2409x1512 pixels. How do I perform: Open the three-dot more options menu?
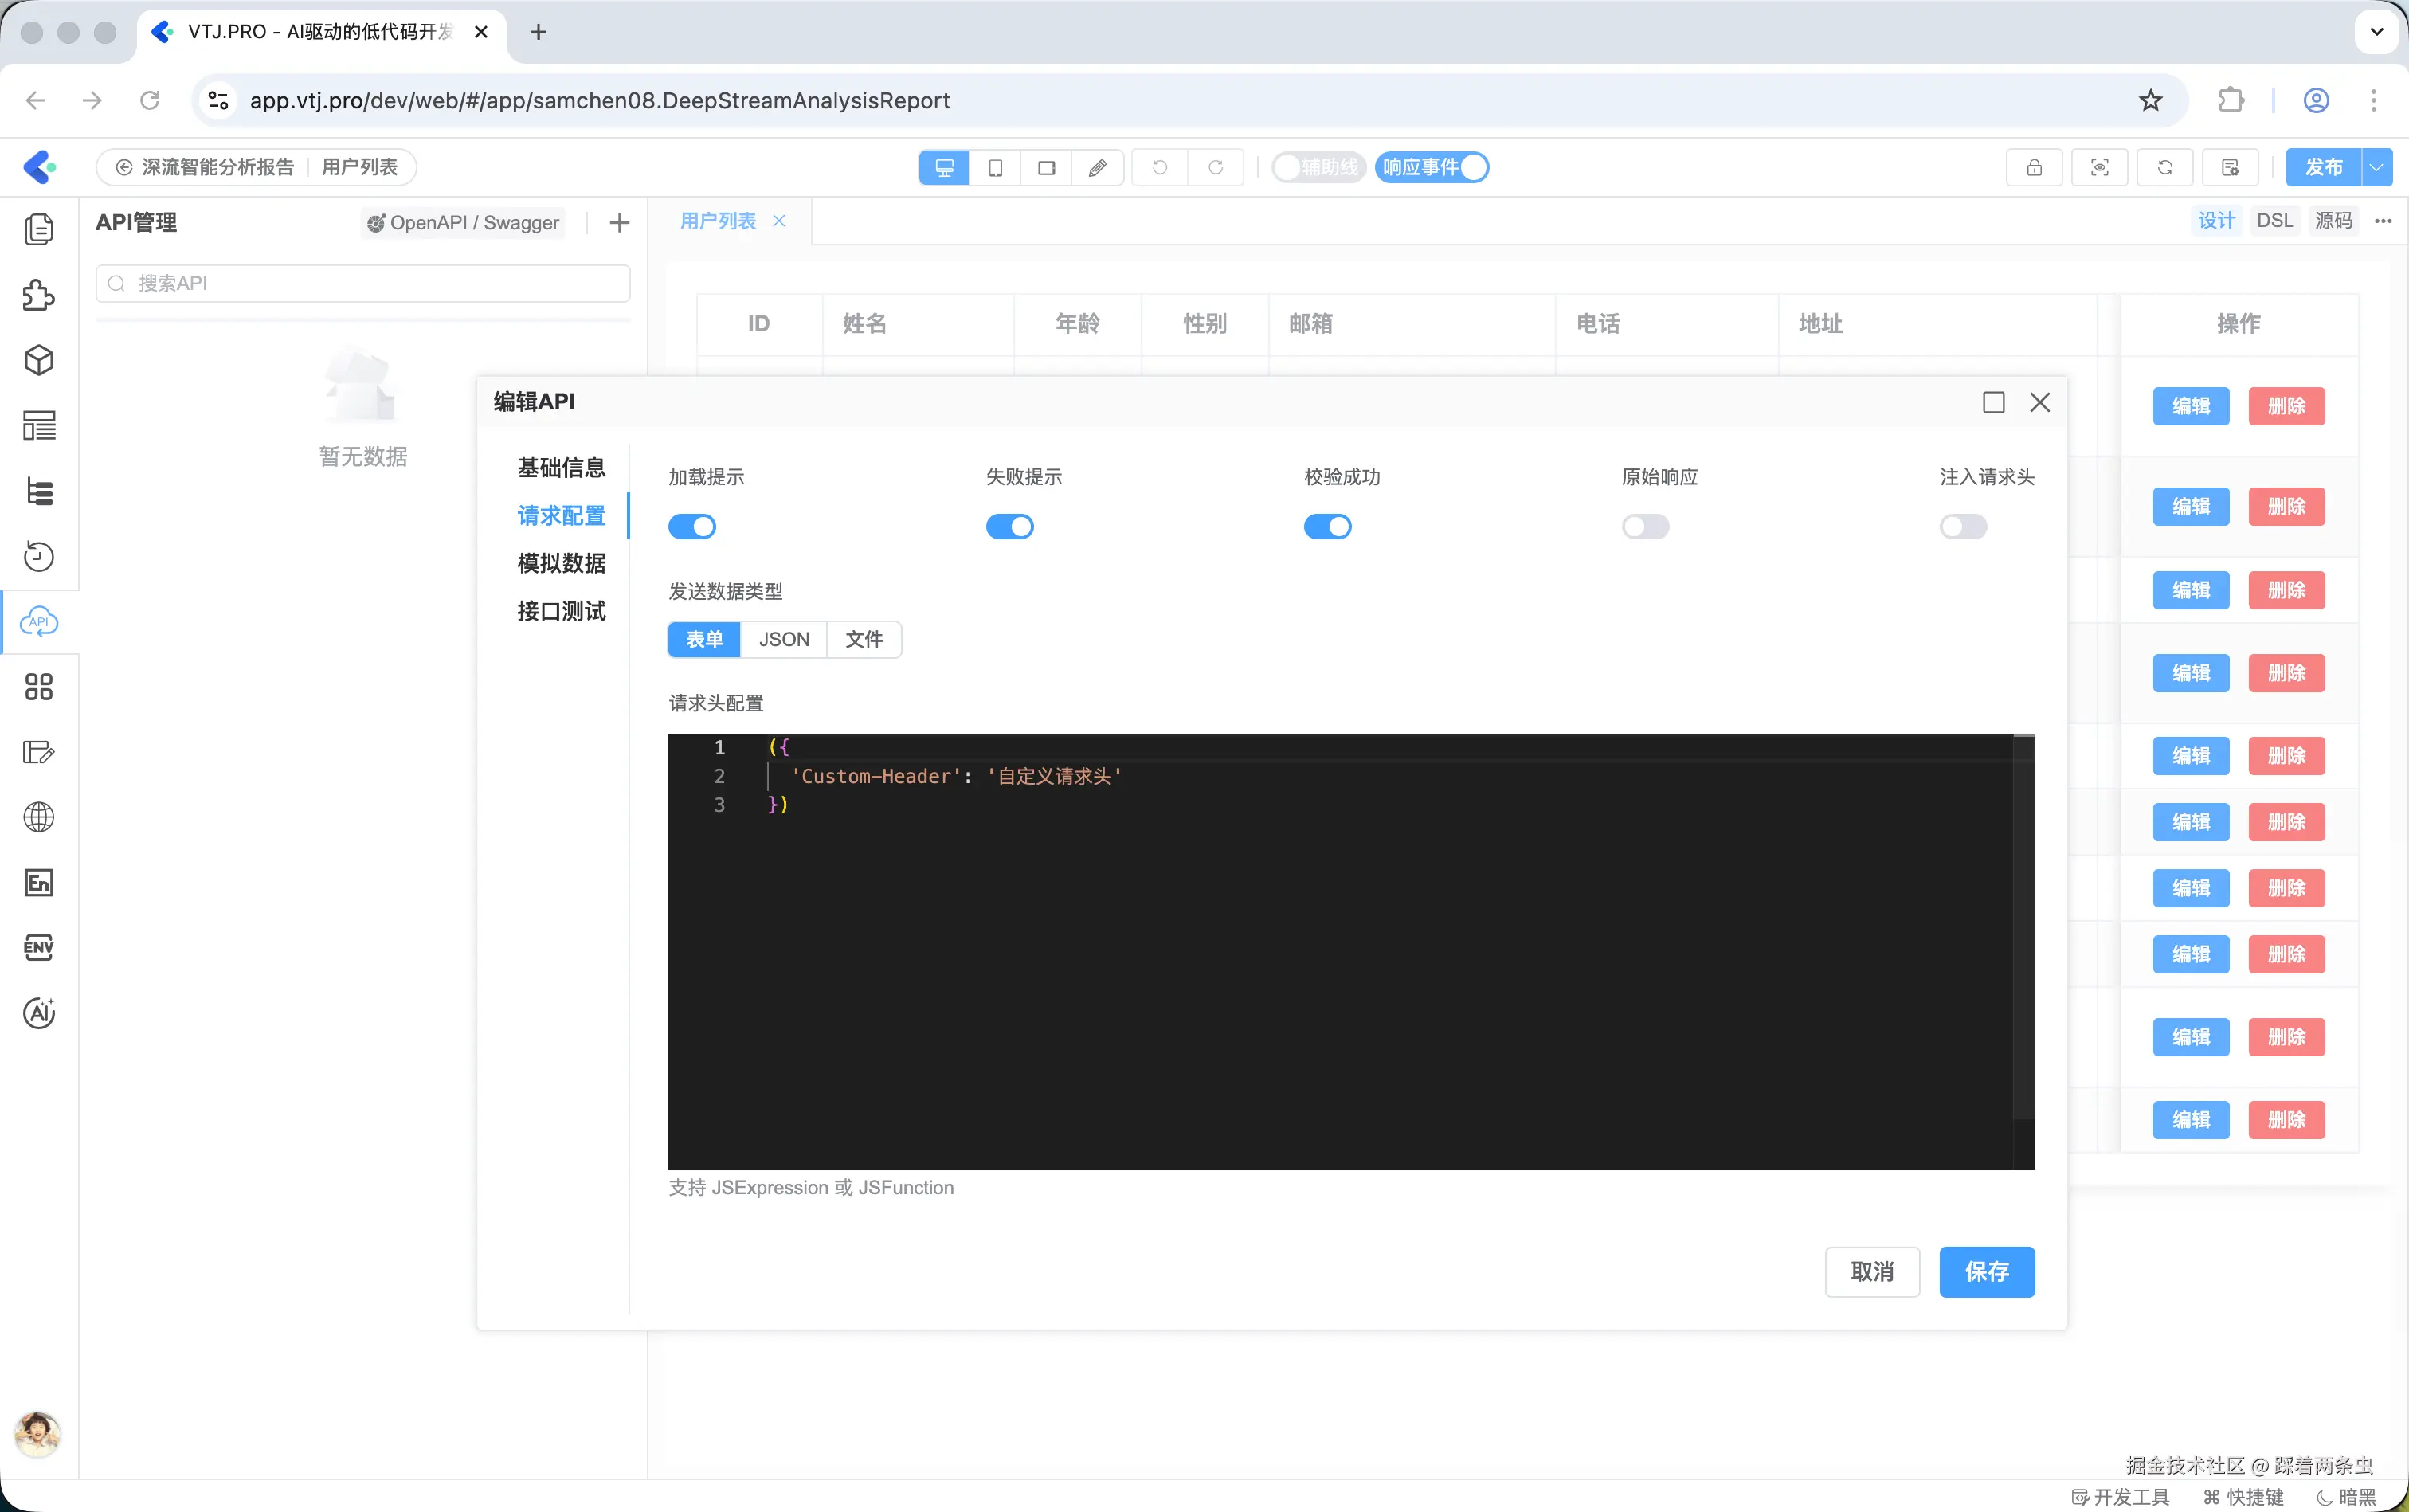tap(2383, 221)
